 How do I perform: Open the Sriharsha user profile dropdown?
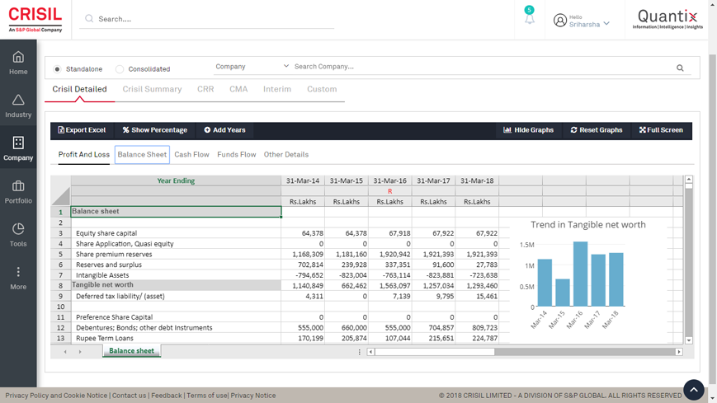pyautogui.click(x=583, y=21)
